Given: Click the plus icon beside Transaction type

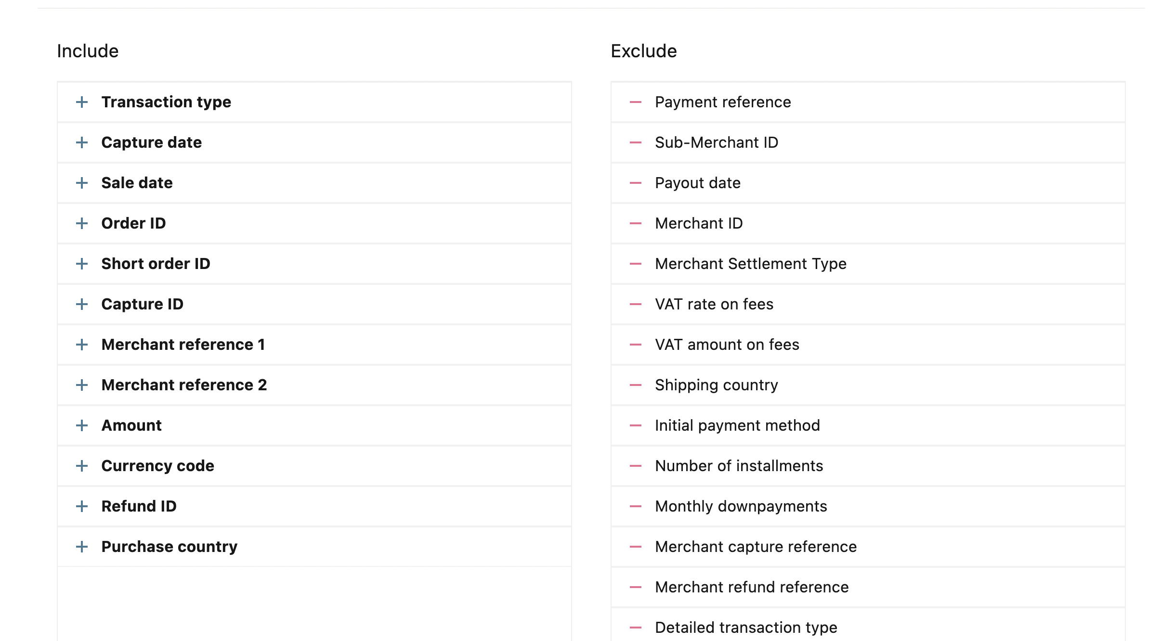Looking at the screenshot, I should pyautogui.click(x=82, y=102).
